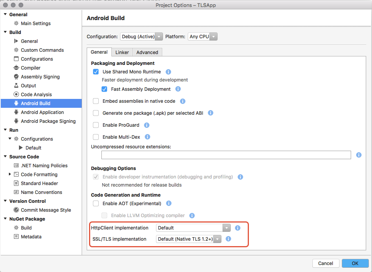
Task: Click the Android icon beside Android Package Signing
Action: (16, 121)
